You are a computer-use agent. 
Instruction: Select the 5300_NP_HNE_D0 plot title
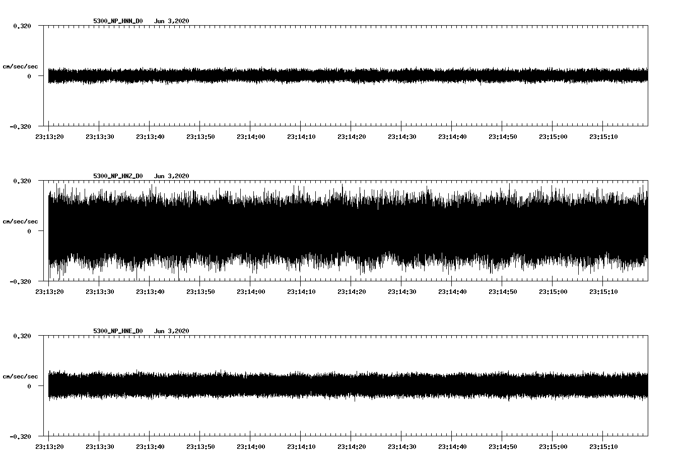(118, 331)
